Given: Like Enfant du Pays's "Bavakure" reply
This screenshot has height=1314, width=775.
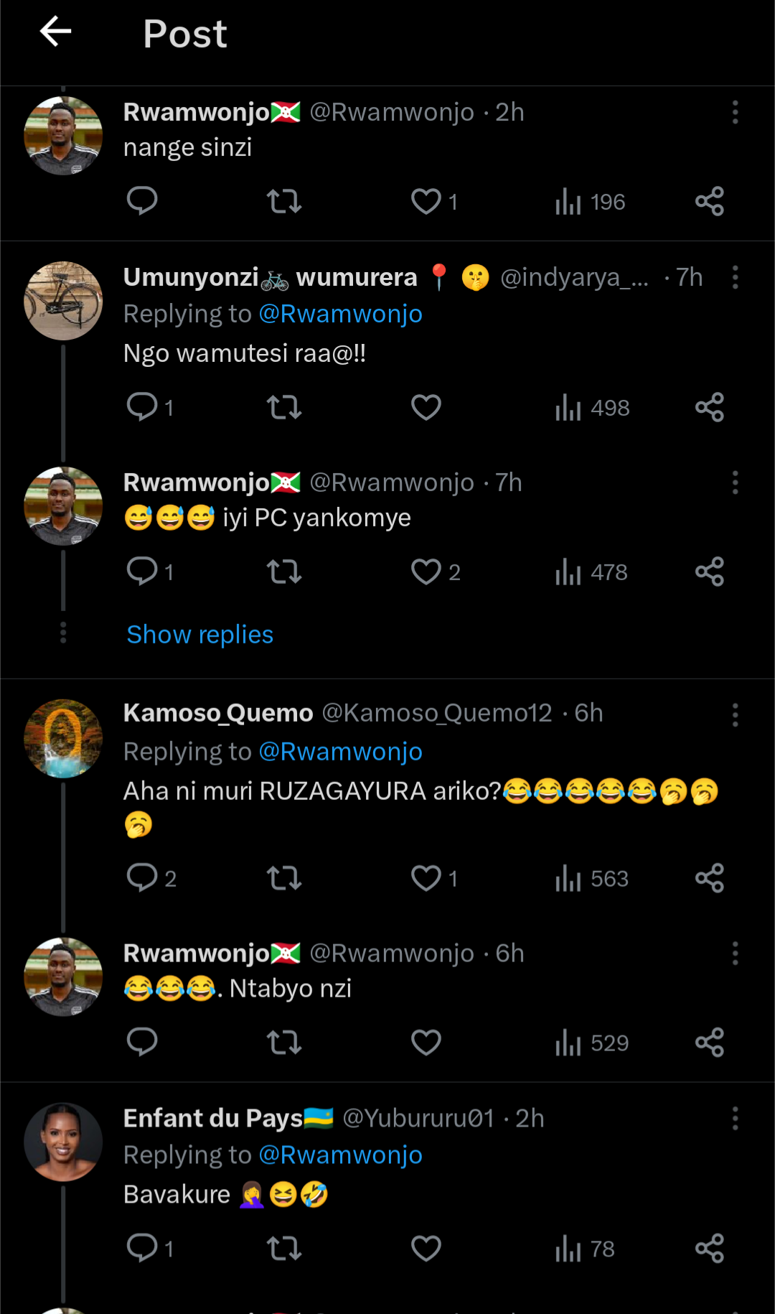Looking at the screenshot, I should coord(426,1249).
